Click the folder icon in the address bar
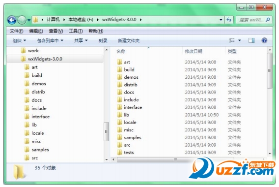Viewport: 279px width, 187px height. [x=36, y=20]
